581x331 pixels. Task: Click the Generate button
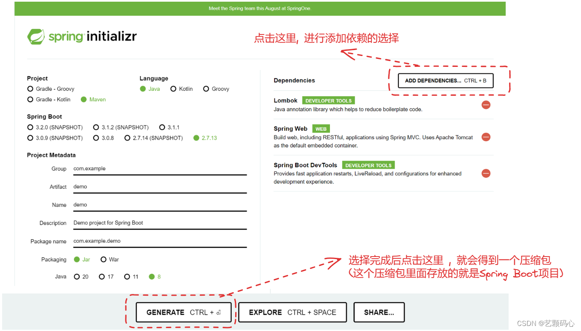point(184,312)
